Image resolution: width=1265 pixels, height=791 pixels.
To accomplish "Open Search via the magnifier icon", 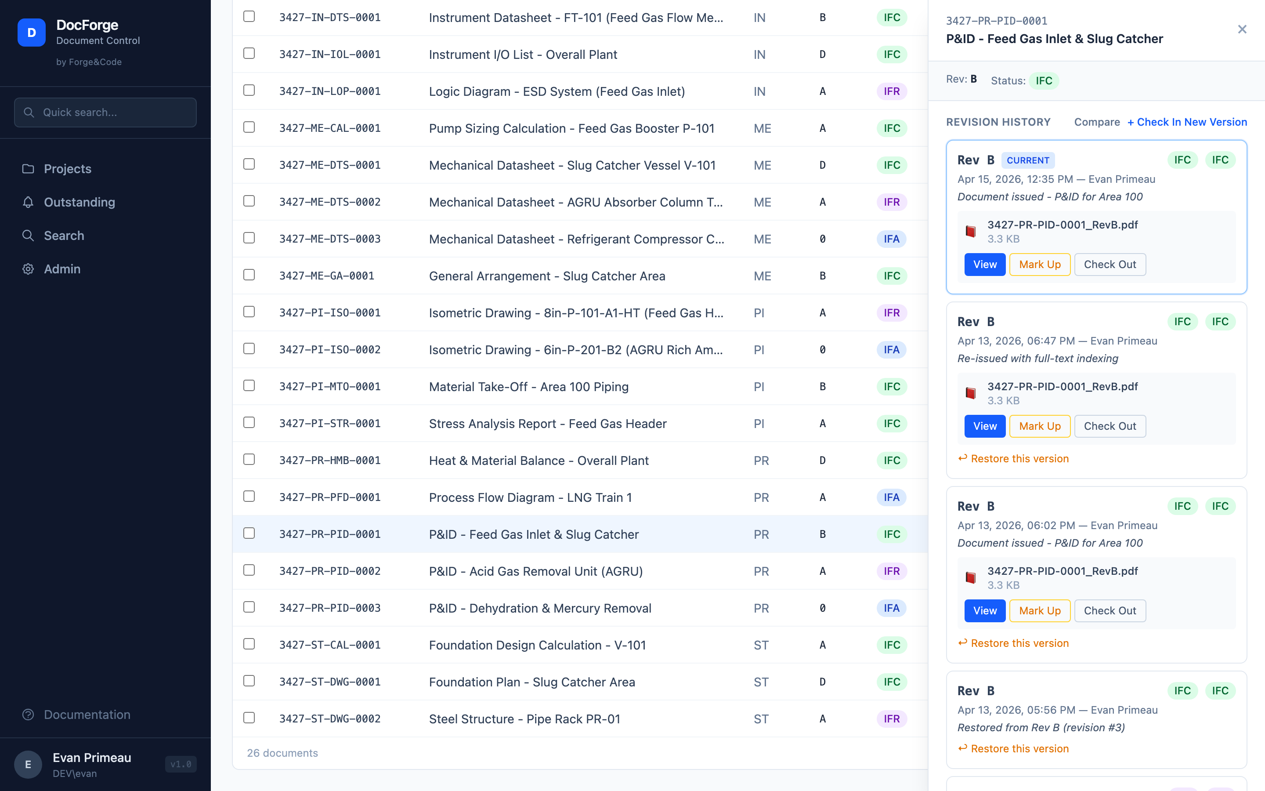I will (29, 236).
